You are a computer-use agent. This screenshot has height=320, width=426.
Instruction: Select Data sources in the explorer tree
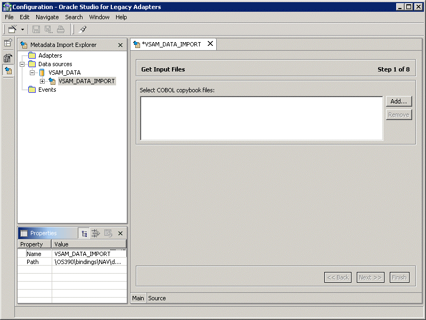55,64
